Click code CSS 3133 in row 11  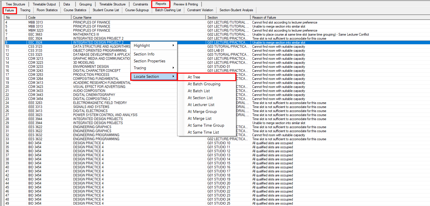pyautogui.click(x=35, y=51)
